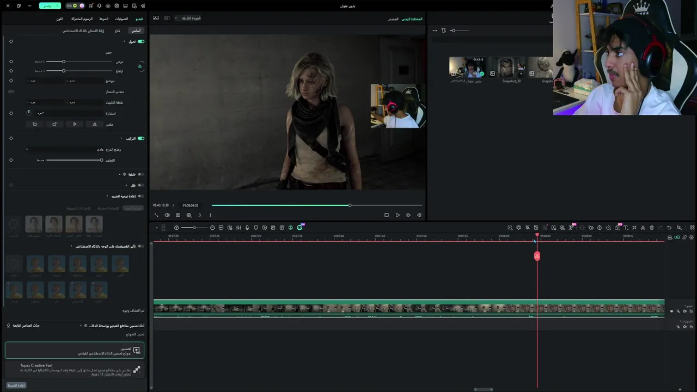Collapse the Compositing section arrow
The width and height of the screenshot is (697, 392).
(122, 138)
